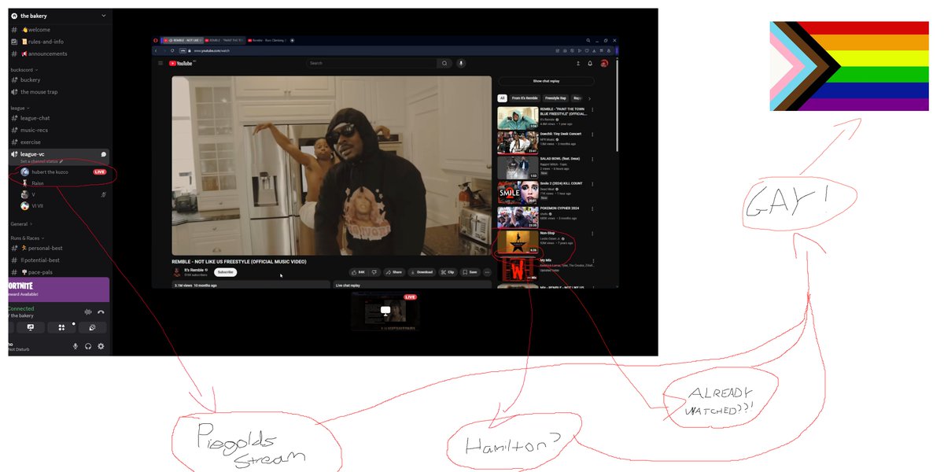
Task: Open league-vc text chat icon
Action: pyautogui.click(x=103, y=154)
